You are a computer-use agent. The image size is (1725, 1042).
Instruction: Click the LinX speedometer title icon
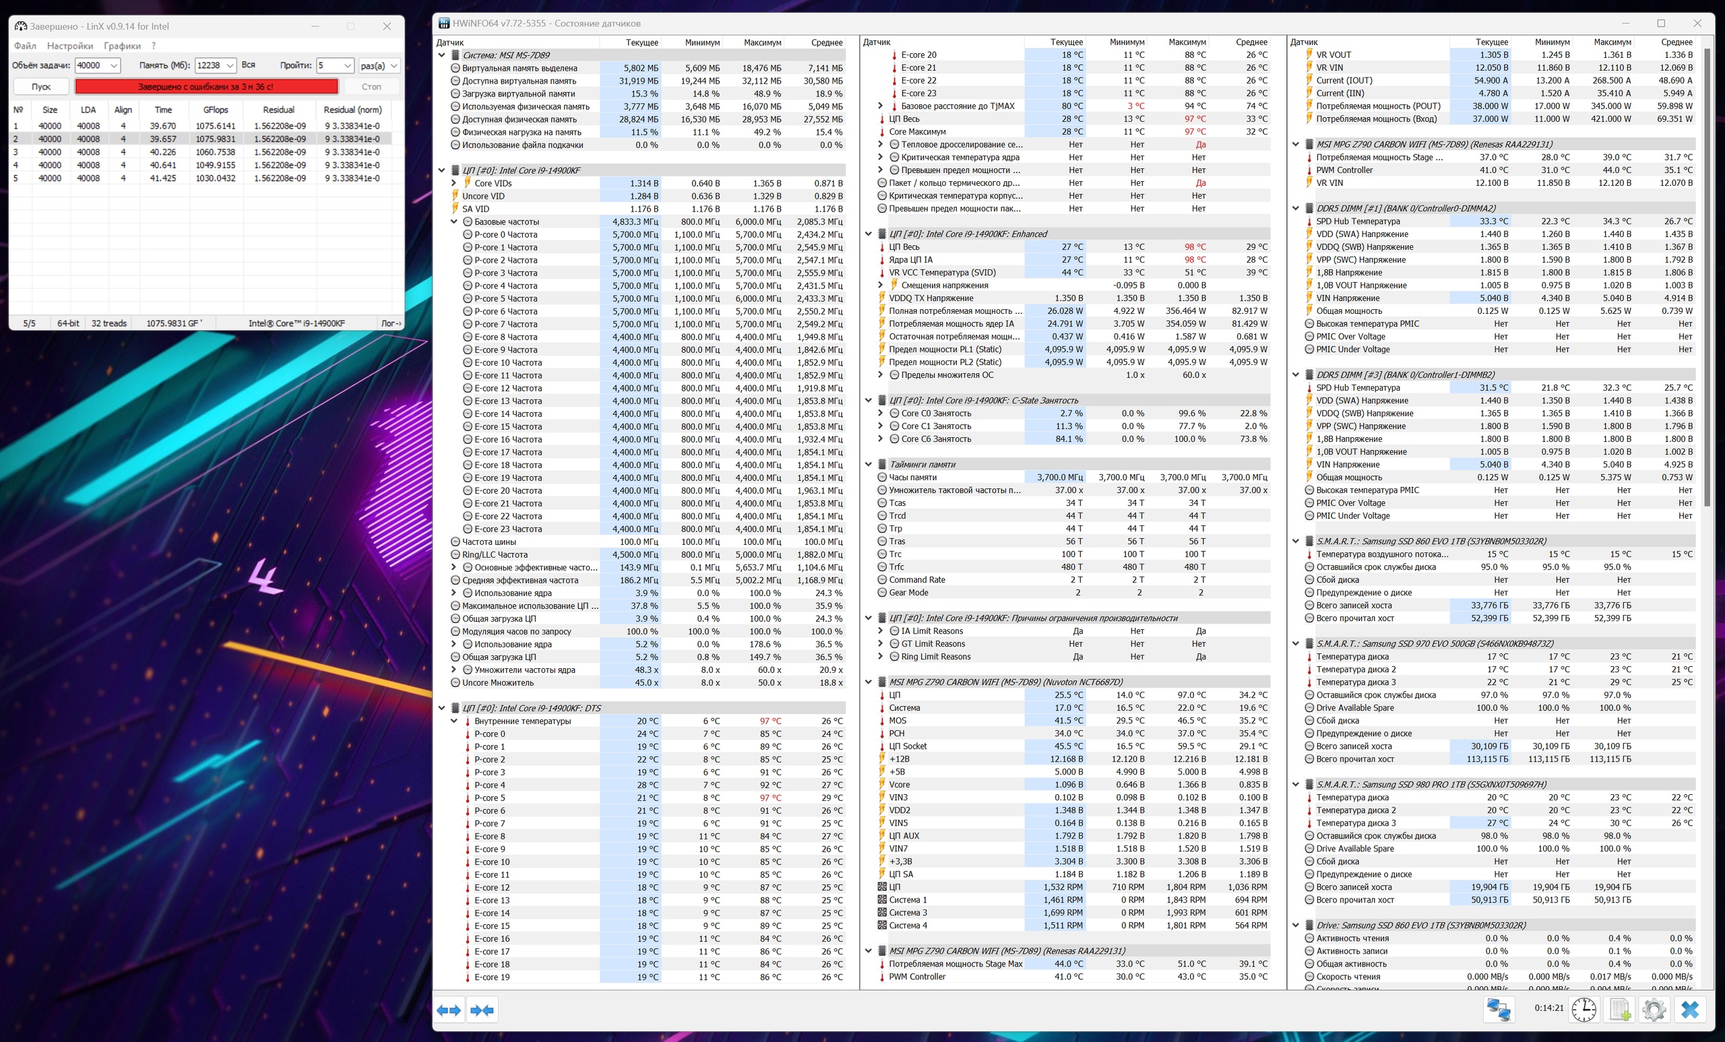click(21, 26)
